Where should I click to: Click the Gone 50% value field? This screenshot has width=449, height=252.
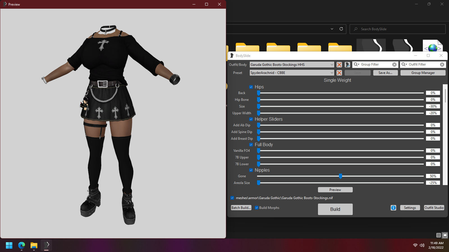433,176
